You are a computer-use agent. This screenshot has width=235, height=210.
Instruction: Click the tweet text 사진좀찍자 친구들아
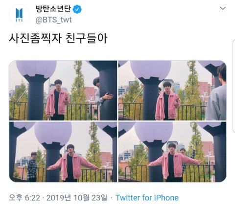coord(58,39)
